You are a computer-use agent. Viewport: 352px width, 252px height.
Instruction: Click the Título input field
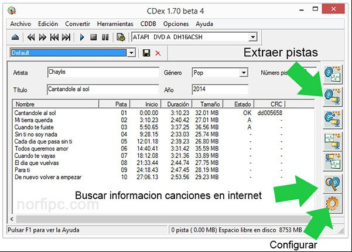tap(103, 90)
